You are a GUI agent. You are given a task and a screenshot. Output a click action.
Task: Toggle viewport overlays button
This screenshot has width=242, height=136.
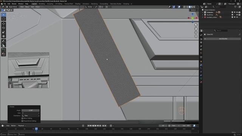tap(179, 7)
